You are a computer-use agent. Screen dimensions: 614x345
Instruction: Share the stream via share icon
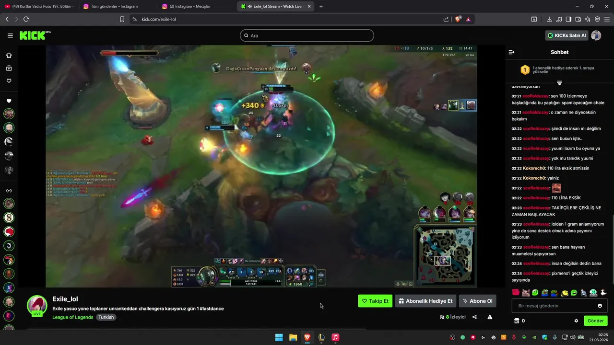(x=474, y=317)
